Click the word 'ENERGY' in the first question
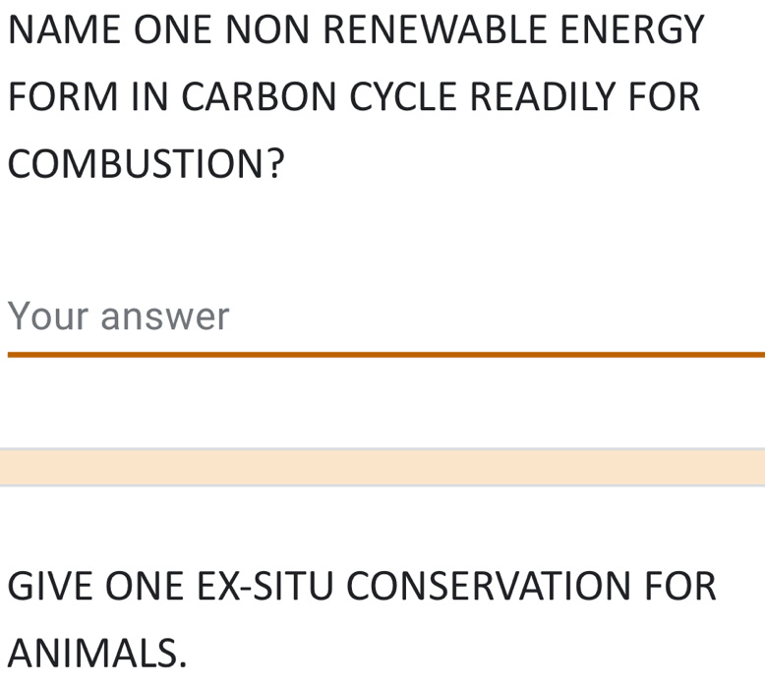765x687 pixels. pos(633,29)
